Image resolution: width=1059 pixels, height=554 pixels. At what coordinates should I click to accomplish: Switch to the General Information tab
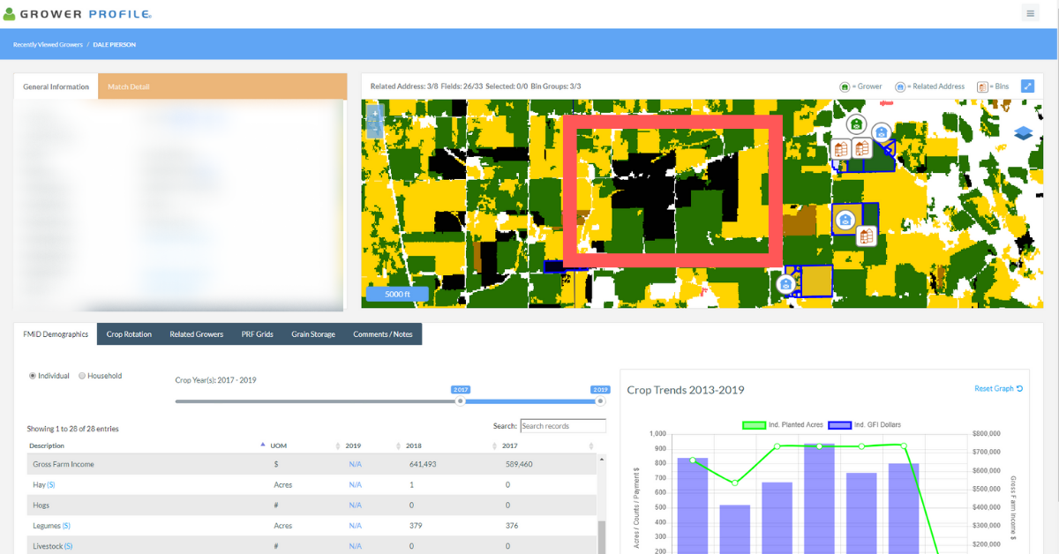pos(56,86)
